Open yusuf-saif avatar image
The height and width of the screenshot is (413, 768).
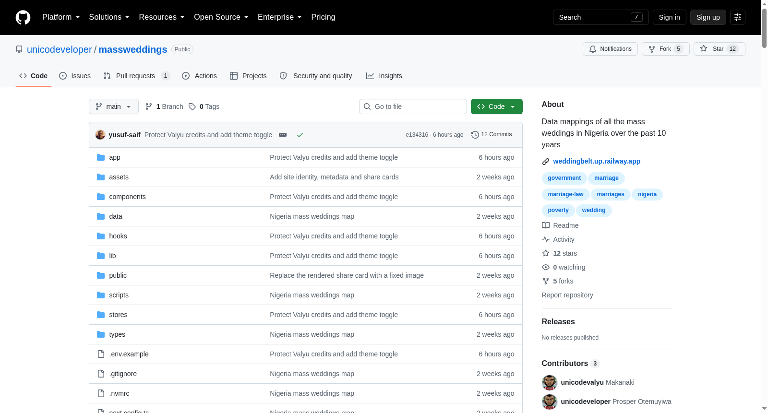coord(100,135)
